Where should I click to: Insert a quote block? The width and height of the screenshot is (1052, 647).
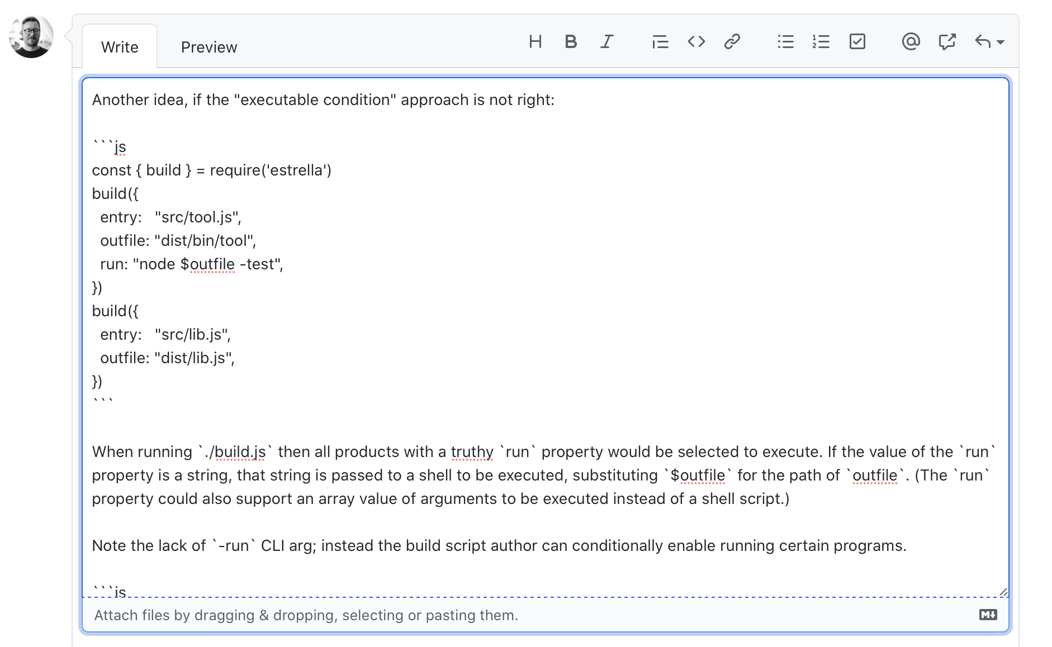click(660, 41)
